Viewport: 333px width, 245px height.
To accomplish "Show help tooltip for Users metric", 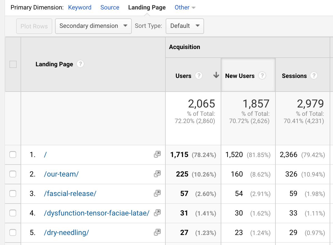I will coord(198,75).
